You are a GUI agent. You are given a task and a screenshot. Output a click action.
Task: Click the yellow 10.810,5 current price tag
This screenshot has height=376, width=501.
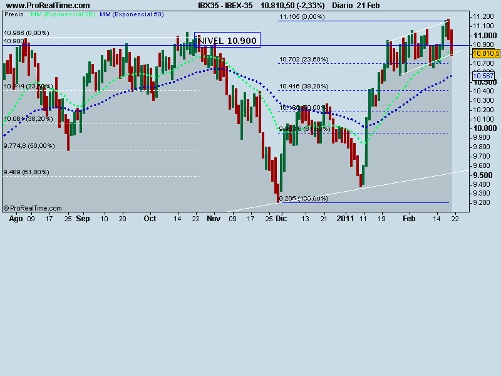(486, 54)
